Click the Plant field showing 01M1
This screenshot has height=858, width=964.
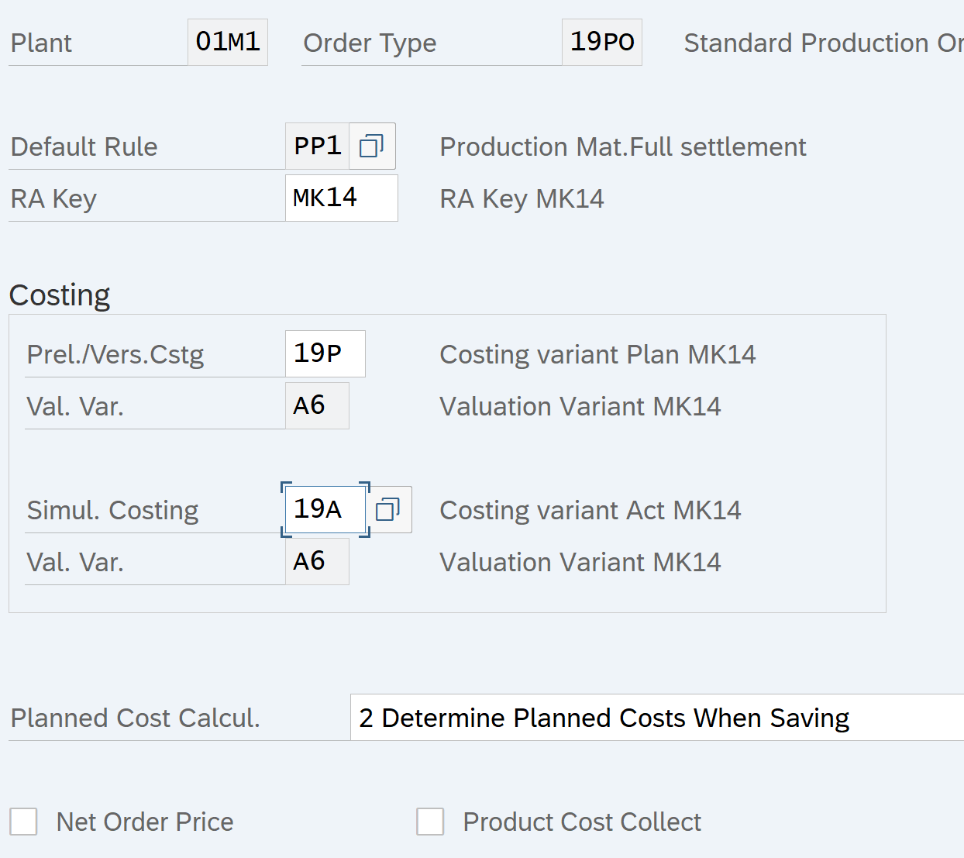pyautogui.click(x=228, y=43)
